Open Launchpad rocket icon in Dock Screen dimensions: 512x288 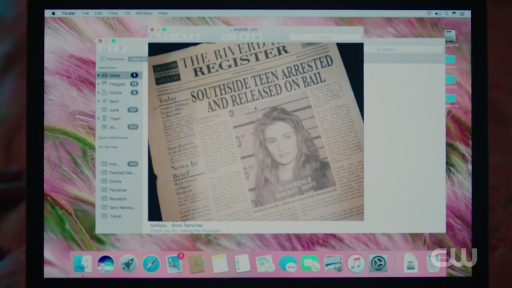(x=129, y=263)
